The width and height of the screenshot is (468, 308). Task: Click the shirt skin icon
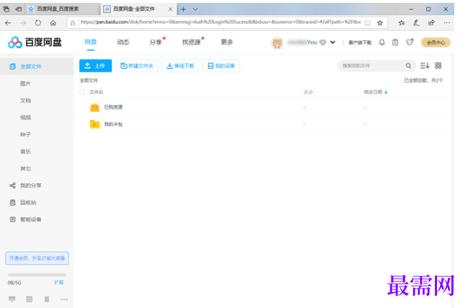[x=410, y=42]
